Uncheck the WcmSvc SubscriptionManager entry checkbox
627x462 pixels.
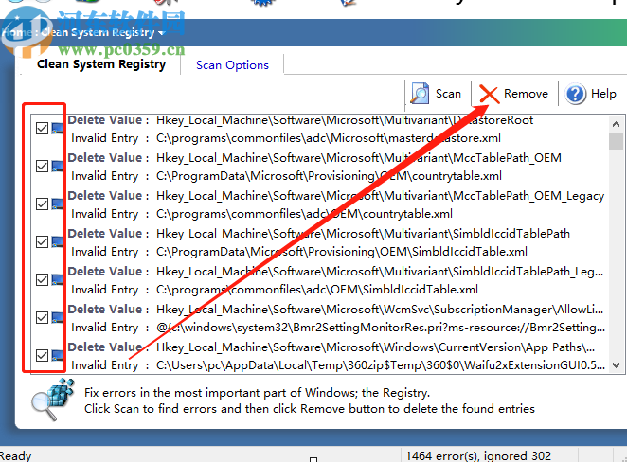pyautogui.click(x=42, y=318)
